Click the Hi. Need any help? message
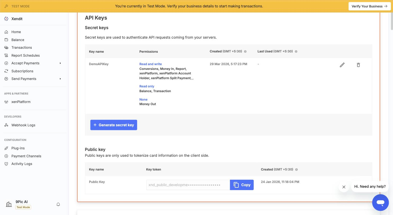Viewport: 393px width, 215px height. pos(370,187)
